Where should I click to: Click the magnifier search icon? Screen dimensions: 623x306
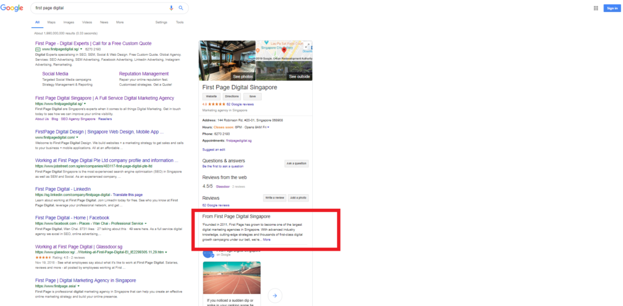(181, 8)
